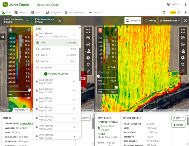
Task: Select the Equipment radio button
Action: (37, 68)
